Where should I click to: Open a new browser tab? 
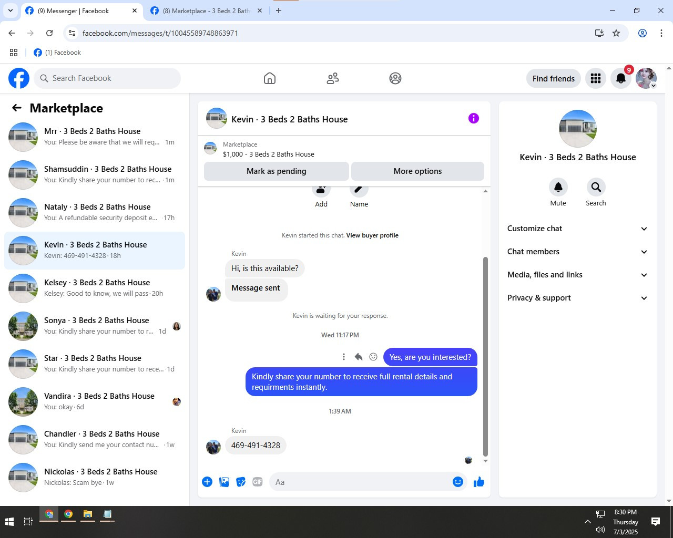[x=279, y=11]
